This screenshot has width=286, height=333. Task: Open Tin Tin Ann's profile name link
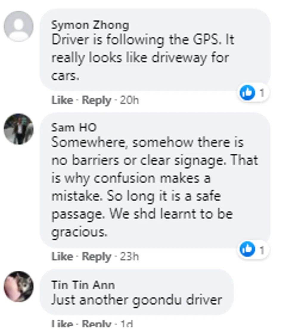[83, 285]
